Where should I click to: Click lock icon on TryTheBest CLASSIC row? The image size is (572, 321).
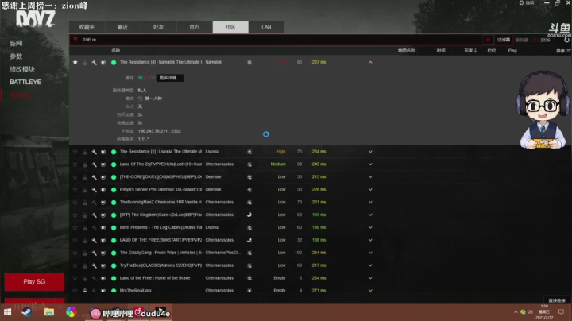pyautogui.click(x=85, y=266)
